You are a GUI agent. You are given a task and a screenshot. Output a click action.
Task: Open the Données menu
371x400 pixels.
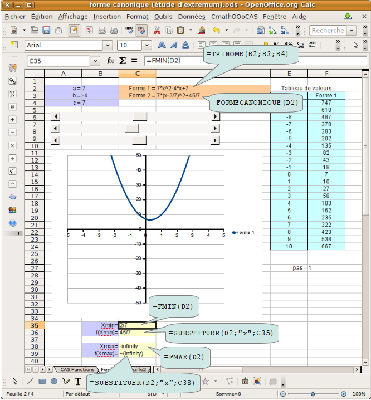[x=192, y=17]
